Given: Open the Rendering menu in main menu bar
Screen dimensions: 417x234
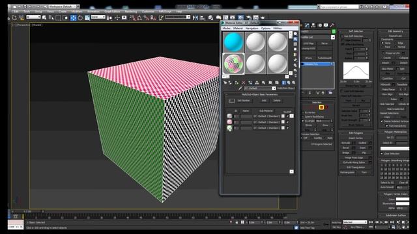Looking at the screenshot, I should tap(131, 12).
